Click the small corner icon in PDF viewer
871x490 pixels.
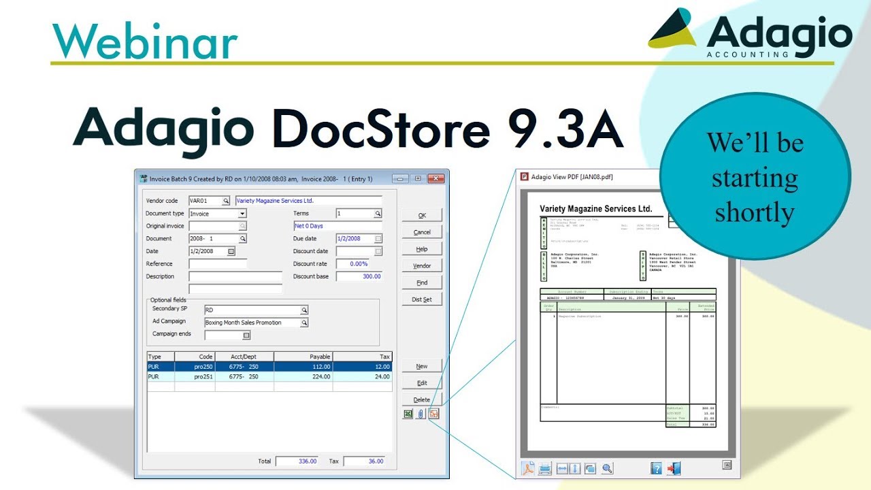point(727,465)
